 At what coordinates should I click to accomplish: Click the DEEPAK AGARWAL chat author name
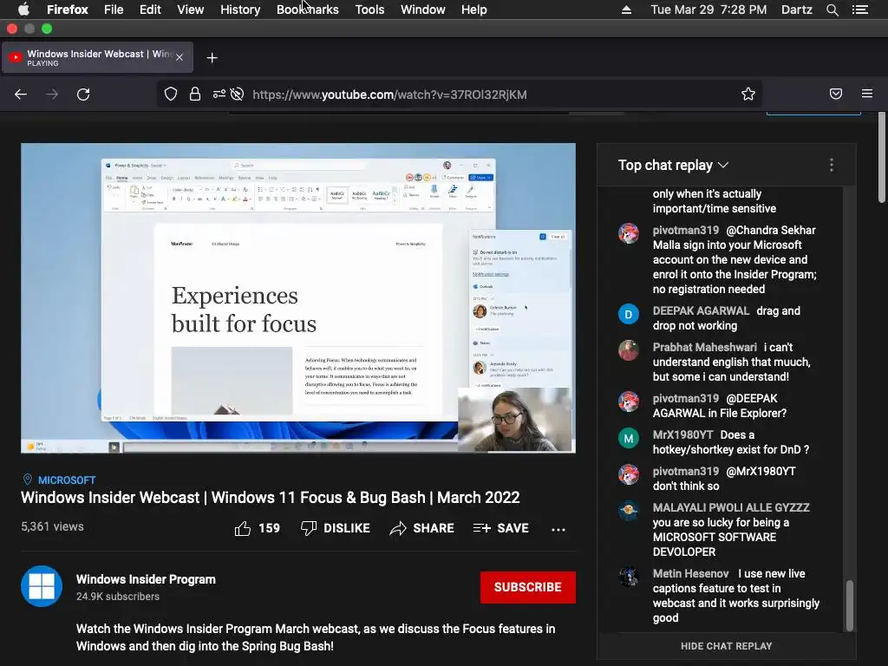[701, 311]
